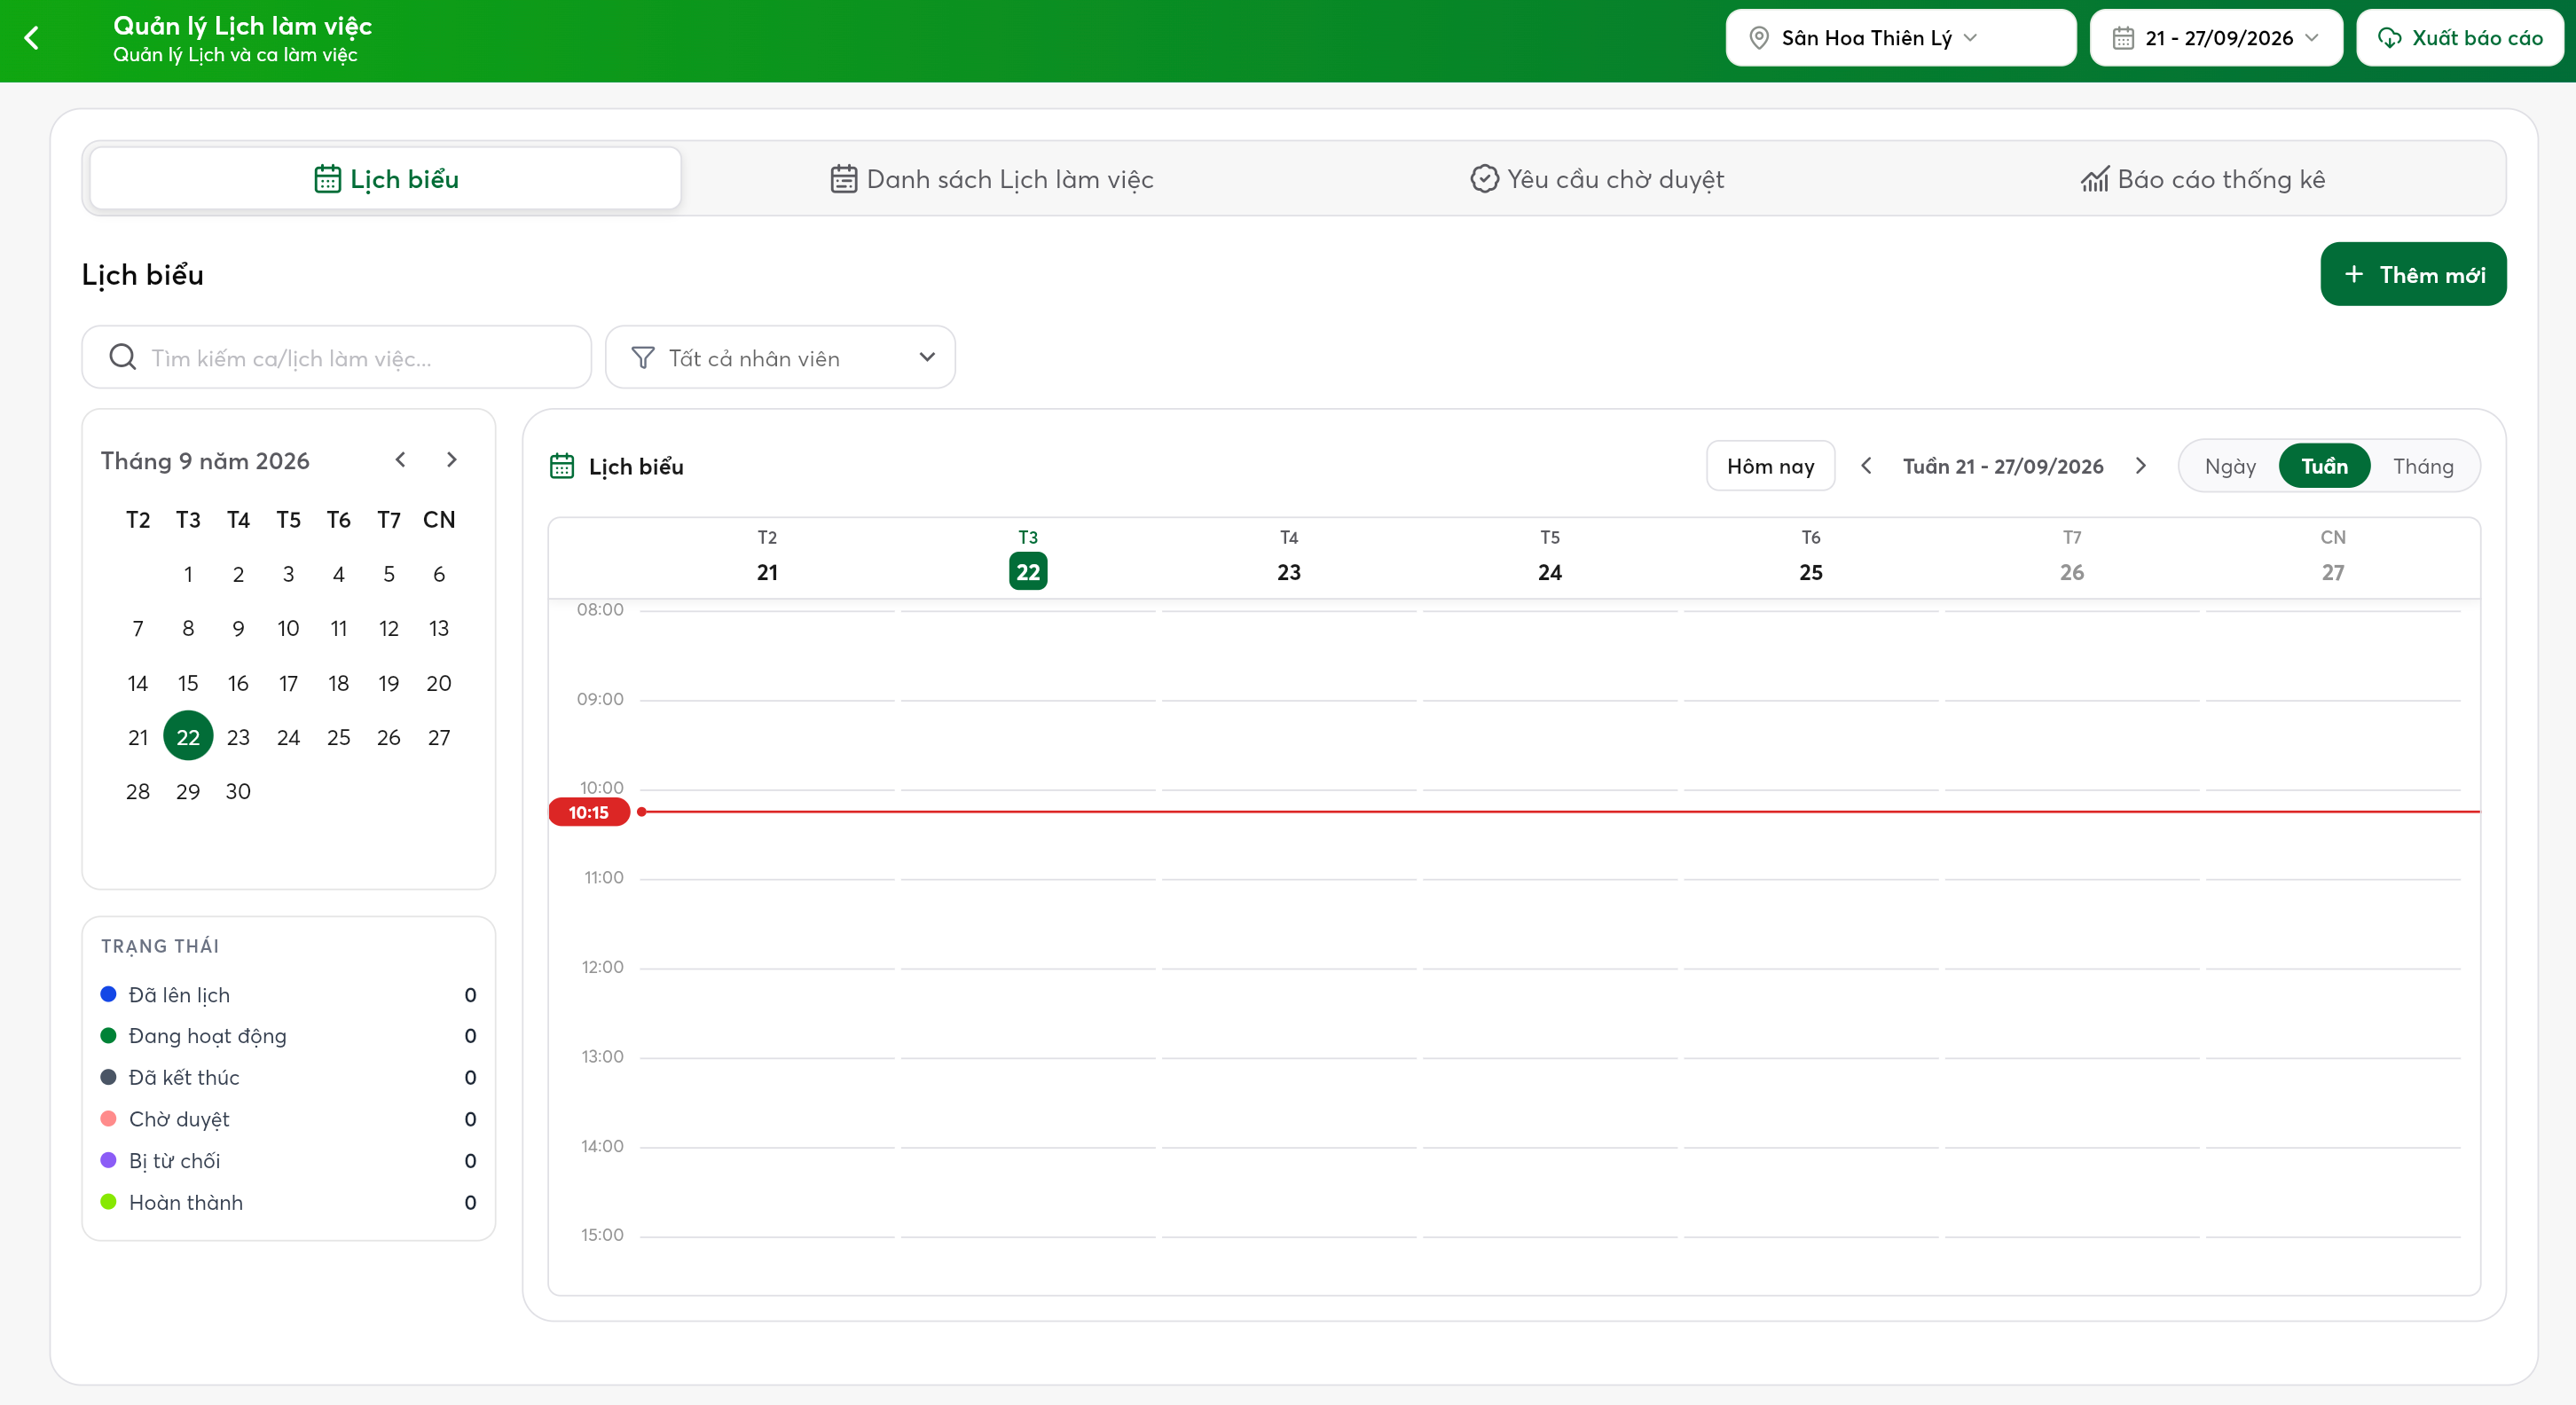Viewport: 2576px width, 1405px height.
Task: Select day 15 in mini calendar
Action: pyautogui.click(x=188, y=683)
